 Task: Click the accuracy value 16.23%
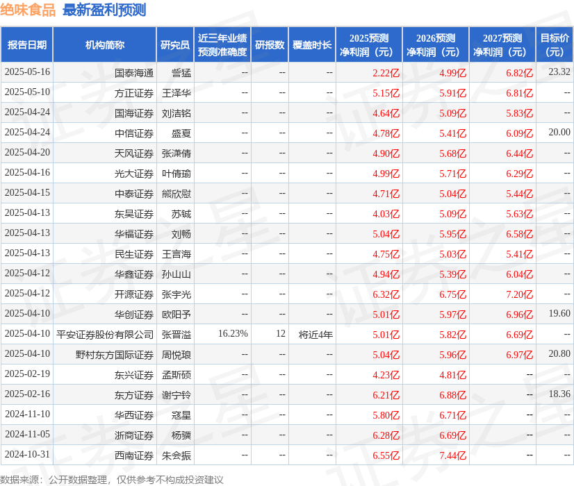[233, 333]
